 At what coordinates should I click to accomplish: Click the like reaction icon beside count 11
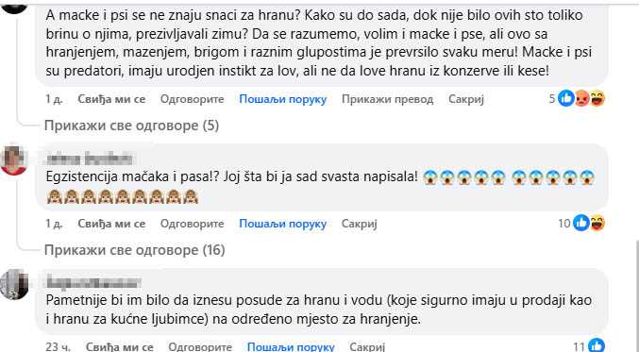click(x=597, y=346)
